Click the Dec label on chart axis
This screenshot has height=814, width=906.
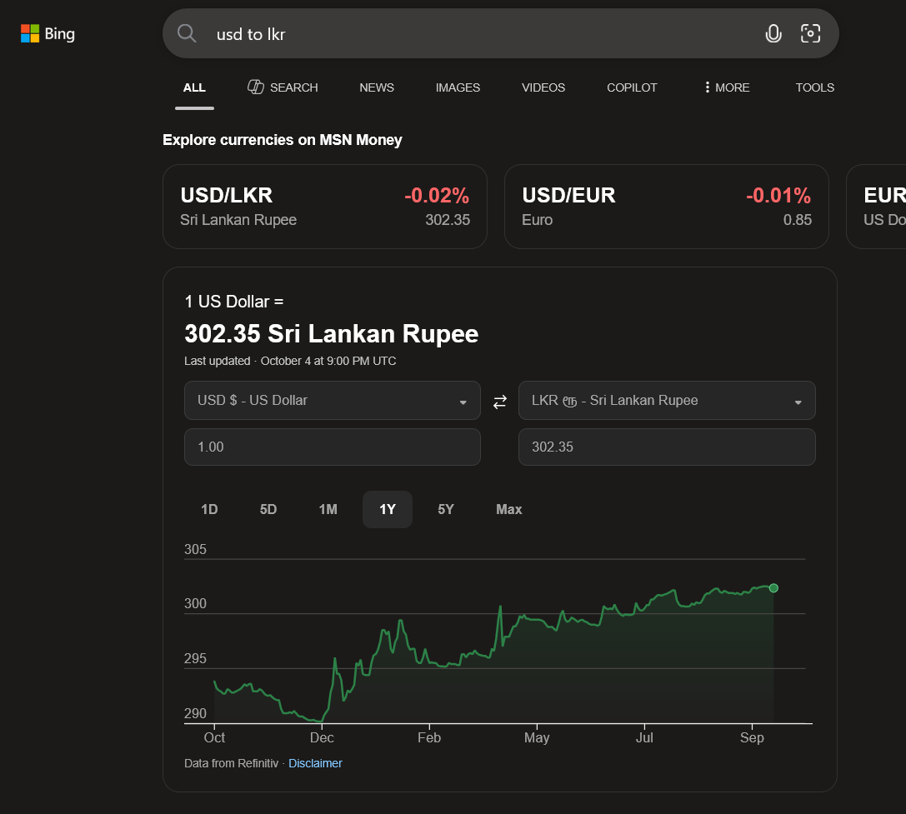(322, 737)
